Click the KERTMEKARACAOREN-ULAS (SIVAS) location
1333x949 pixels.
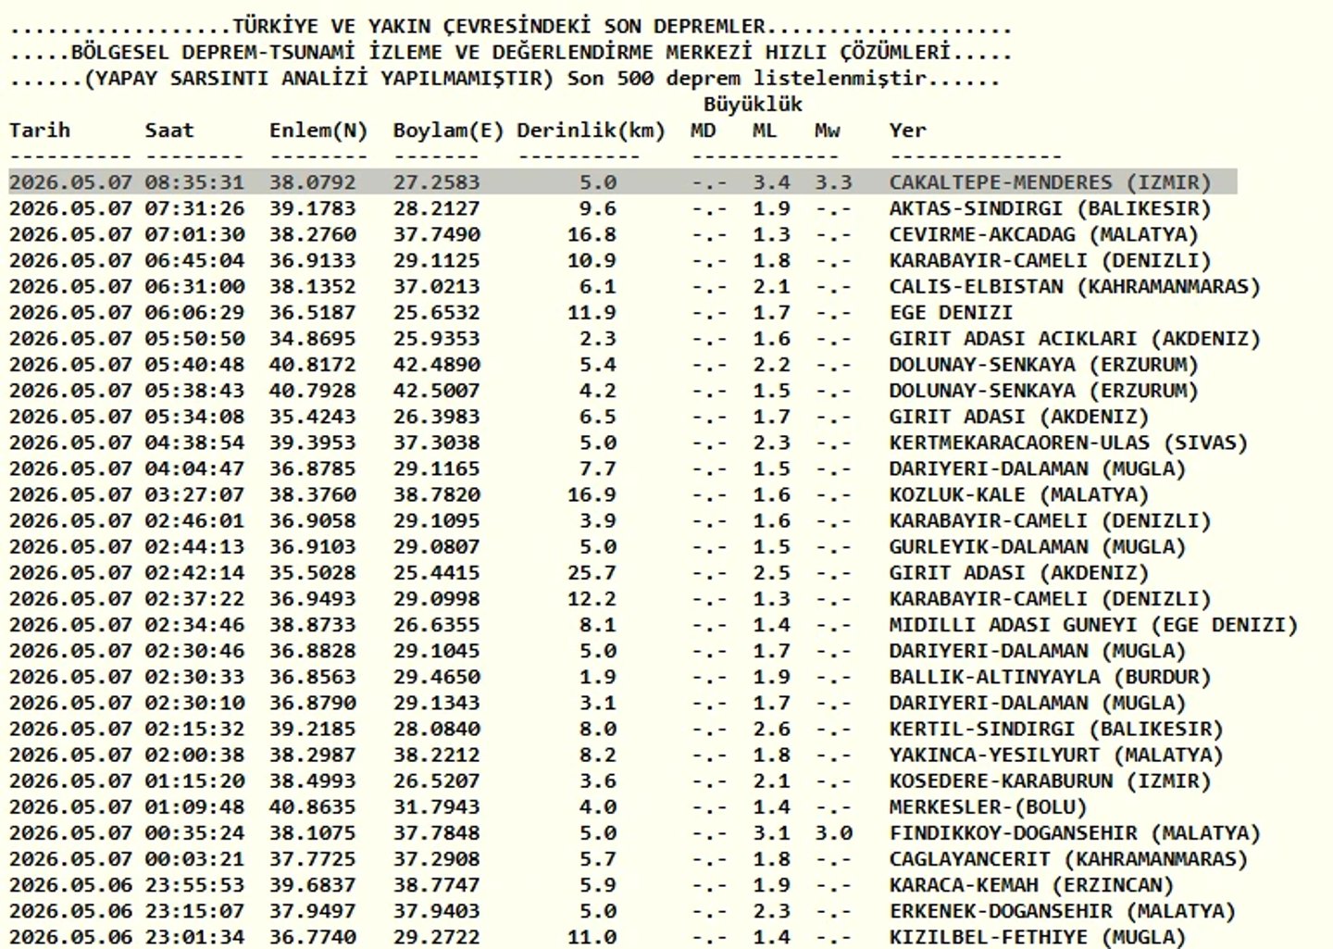coord(1068,443)
